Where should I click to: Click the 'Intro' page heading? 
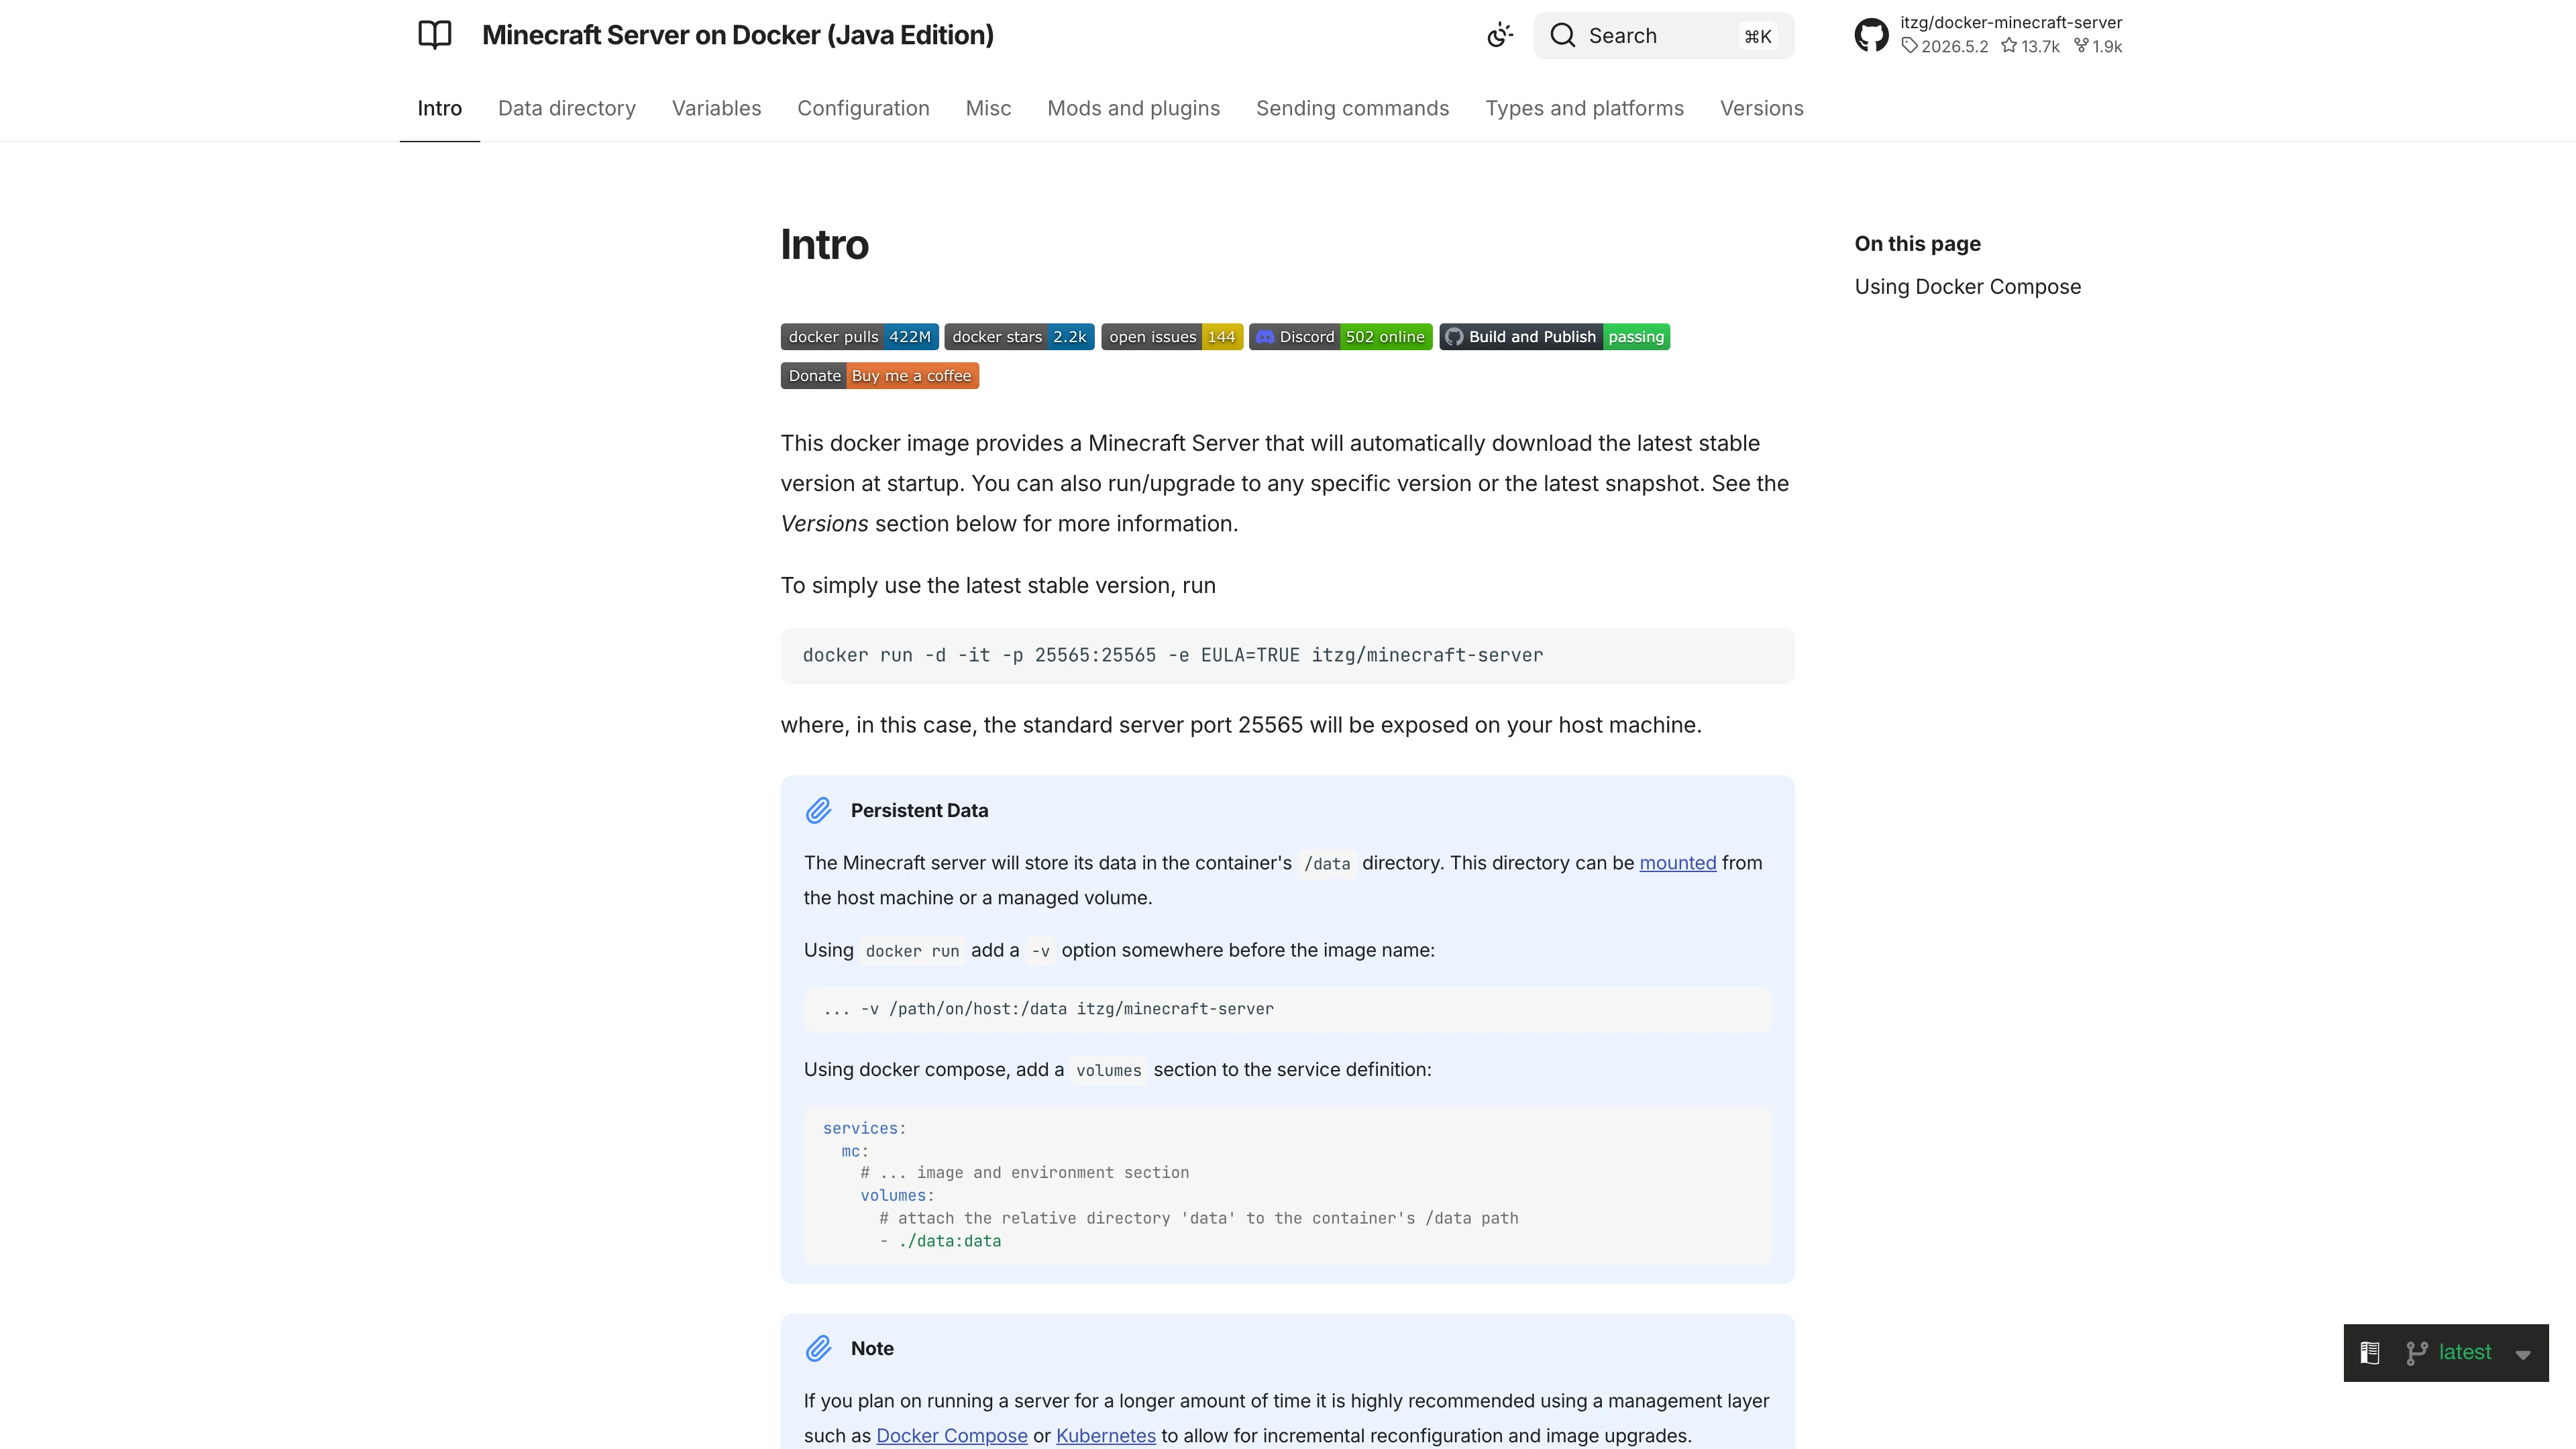824,245
